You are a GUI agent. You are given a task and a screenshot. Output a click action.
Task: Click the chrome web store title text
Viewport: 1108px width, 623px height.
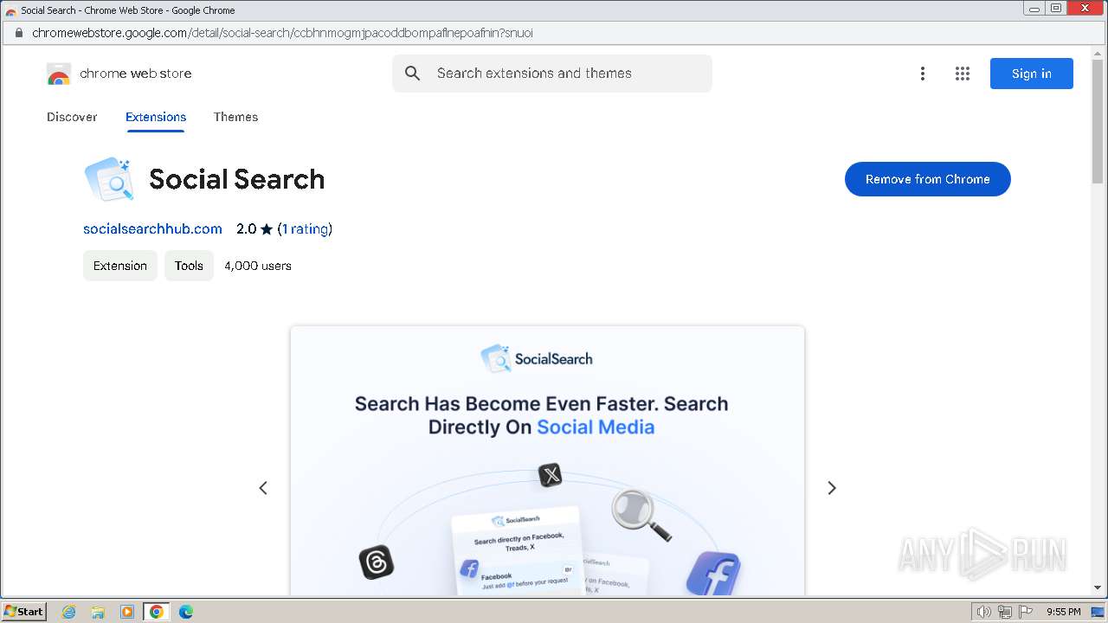pyautogui.click(x=136, y=74)
